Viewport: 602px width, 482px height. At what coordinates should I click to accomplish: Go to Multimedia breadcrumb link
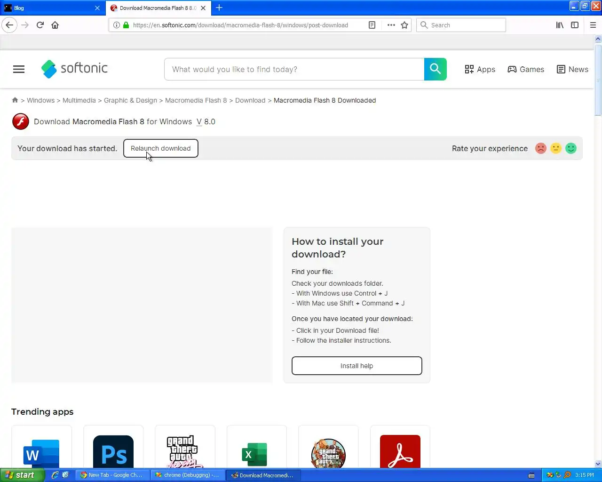coord(79,100)
